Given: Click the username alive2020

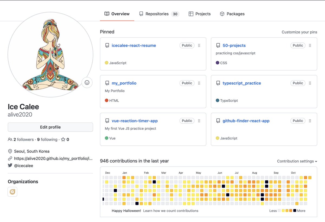Looking at the screenshot, I should (x=20, y=114).
